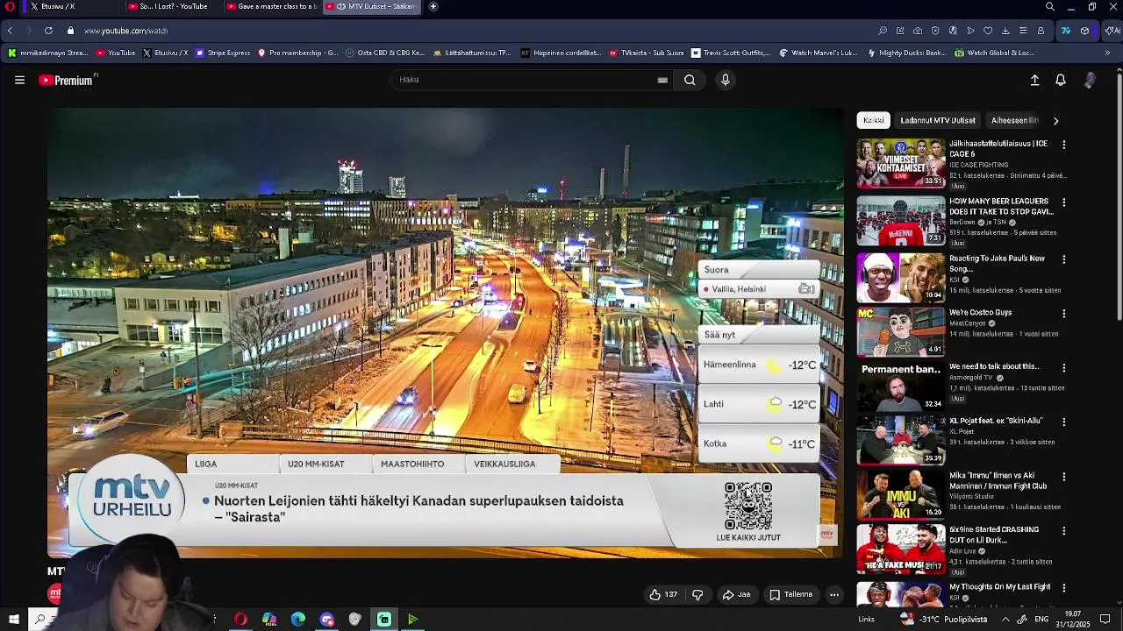Click the www.youtube.com/watch address bar
1123x631 pixels.
tap(125, 31)
